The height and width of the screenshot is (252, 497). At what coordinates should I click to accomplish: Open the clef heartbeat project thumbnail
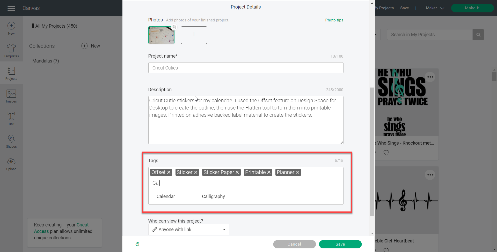click(407, 200)
